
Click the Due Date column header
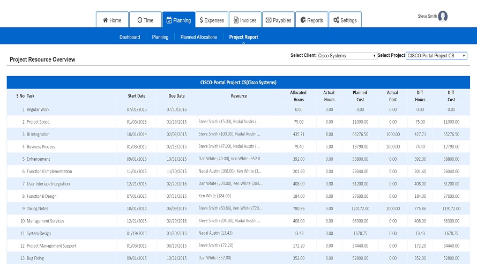pyautogui.click(x=176, y=96)
